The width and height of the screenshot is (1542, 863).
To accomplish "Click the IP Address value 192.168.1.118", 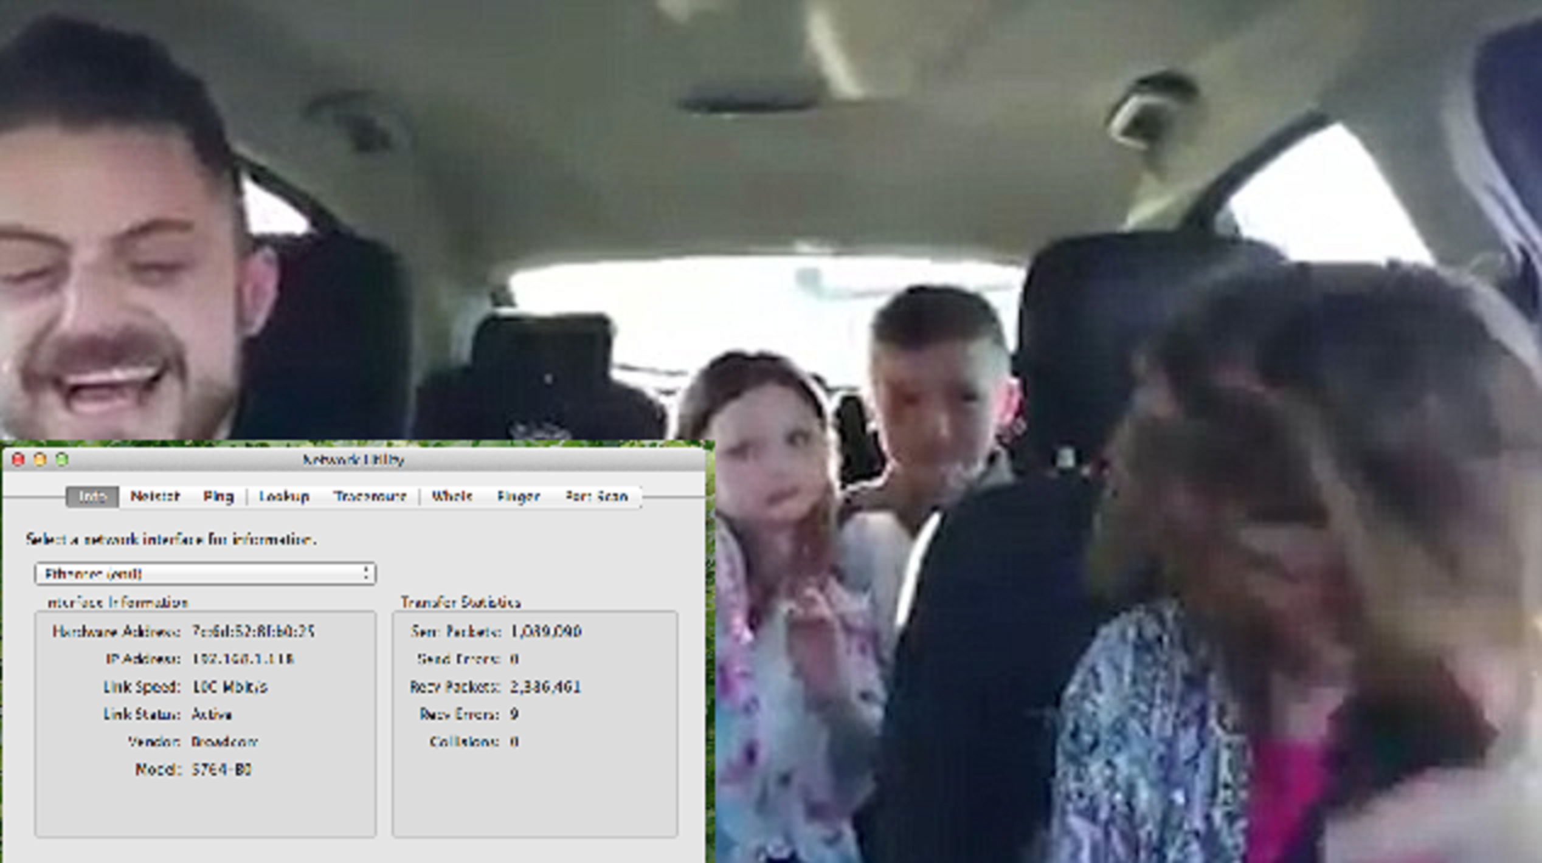I will tap(243, 659).
